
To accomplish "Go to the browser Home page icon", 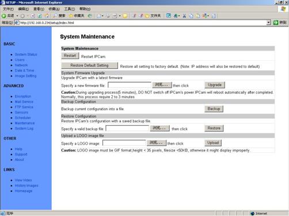I will tap(47, 16).
